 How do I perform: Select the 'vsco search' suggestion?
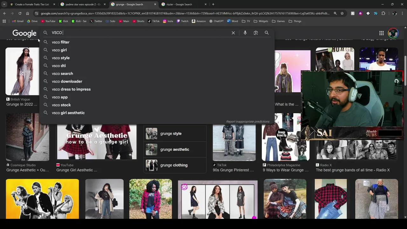[x=156, y=73]
